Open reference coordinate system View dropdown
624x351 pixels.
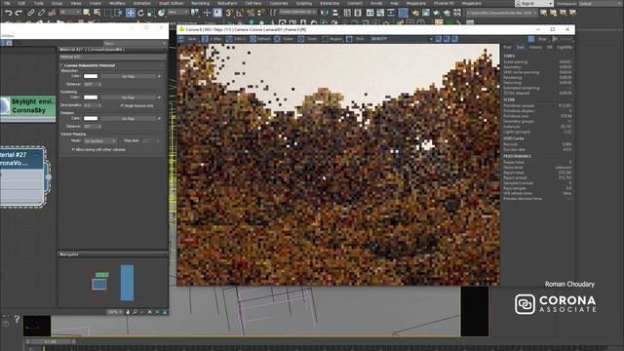coord(177,13)
